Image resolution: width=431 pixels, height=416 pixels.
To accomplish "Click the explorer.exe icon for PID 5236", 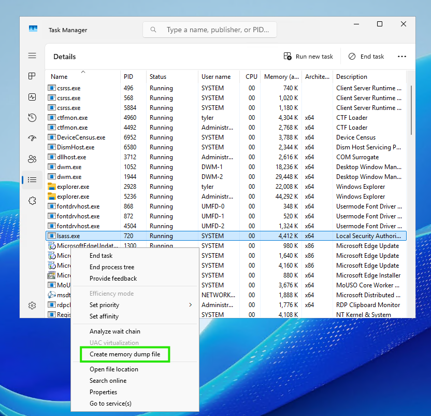I will tap(52, 196).
